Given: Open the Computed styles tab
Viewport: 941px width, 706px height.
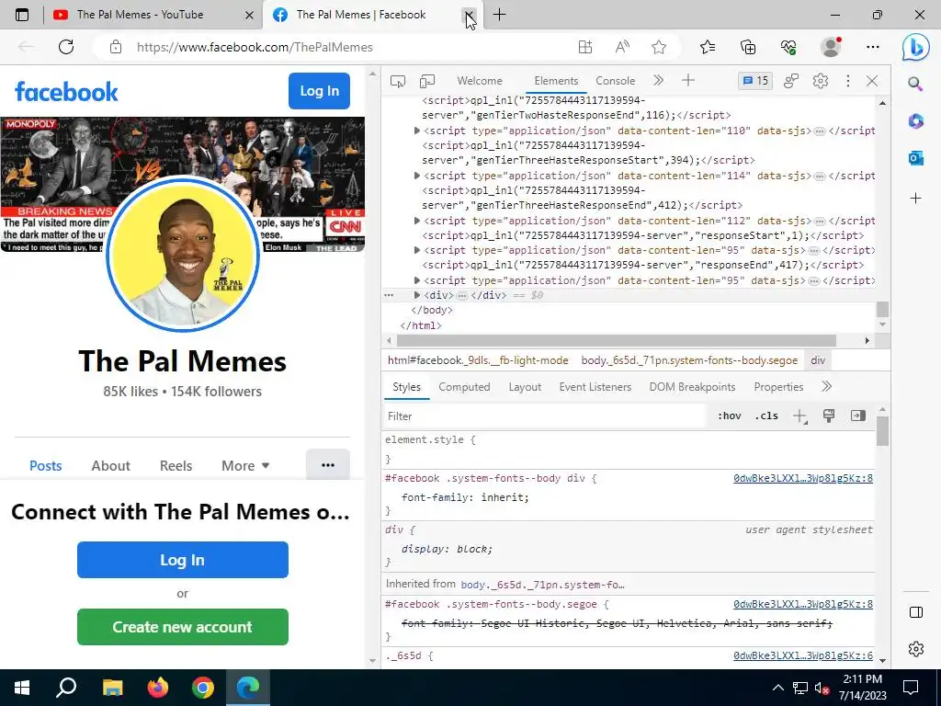Looking at the screenshot, I should 464,387.
